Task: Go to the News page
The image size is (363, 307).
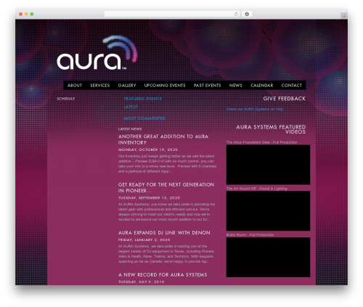Action: click(x=235, y=86)
